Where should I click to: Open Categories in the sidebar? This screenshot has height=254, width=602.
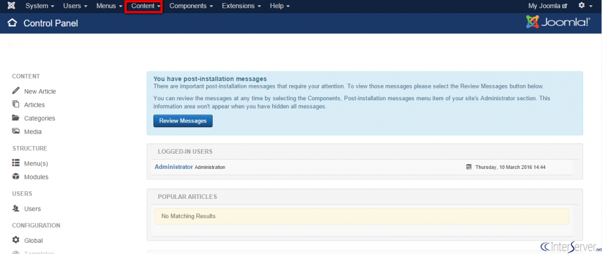[39, 118]
